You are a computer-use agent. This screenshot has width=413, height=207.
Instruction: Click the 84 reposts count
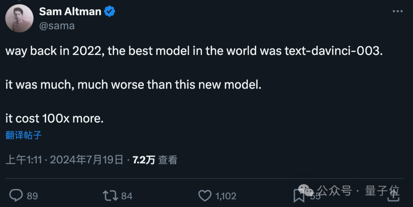pos(127,196)
